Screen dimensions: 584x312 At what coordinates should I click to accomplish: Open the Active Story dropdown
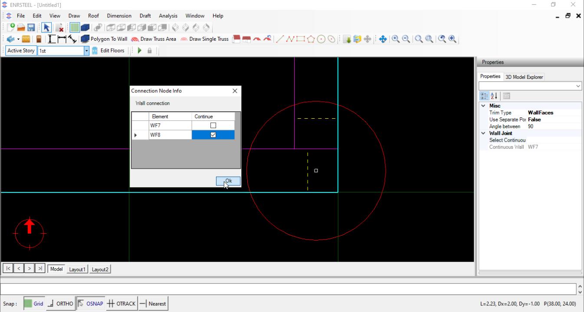pos(86,51)
